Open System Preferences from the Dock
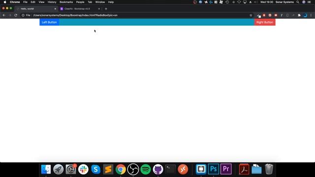Screen dimensions: 315x177 point(71,169)
